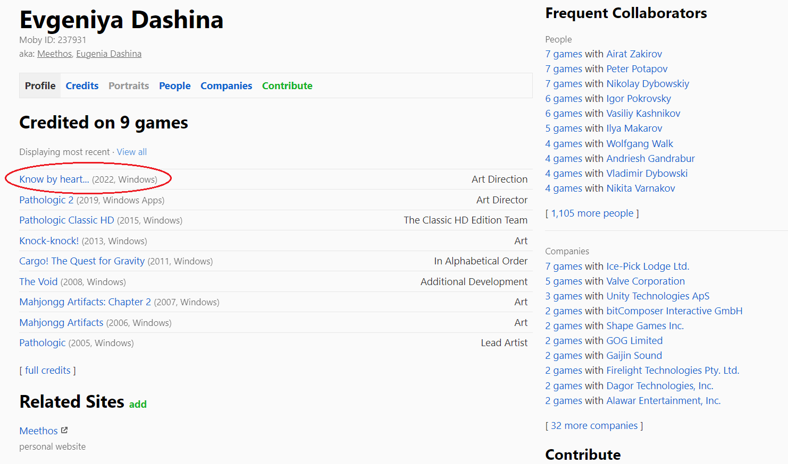The height and width of the screenshot is (464, 788).
Task: Open The Void game page
Action: tap(38, 282)
